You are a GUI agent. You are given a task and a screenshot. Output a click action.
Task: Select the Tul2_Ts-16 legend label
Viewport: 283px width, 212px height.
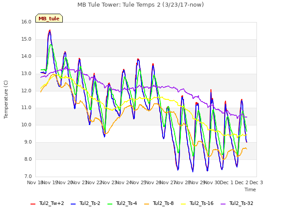tap(202, 203)
